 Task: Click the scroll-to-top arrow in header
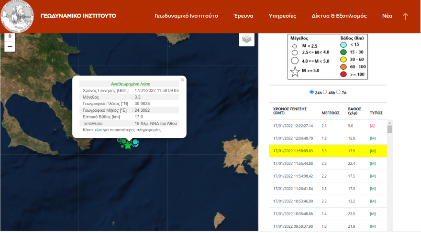point(405,16)
